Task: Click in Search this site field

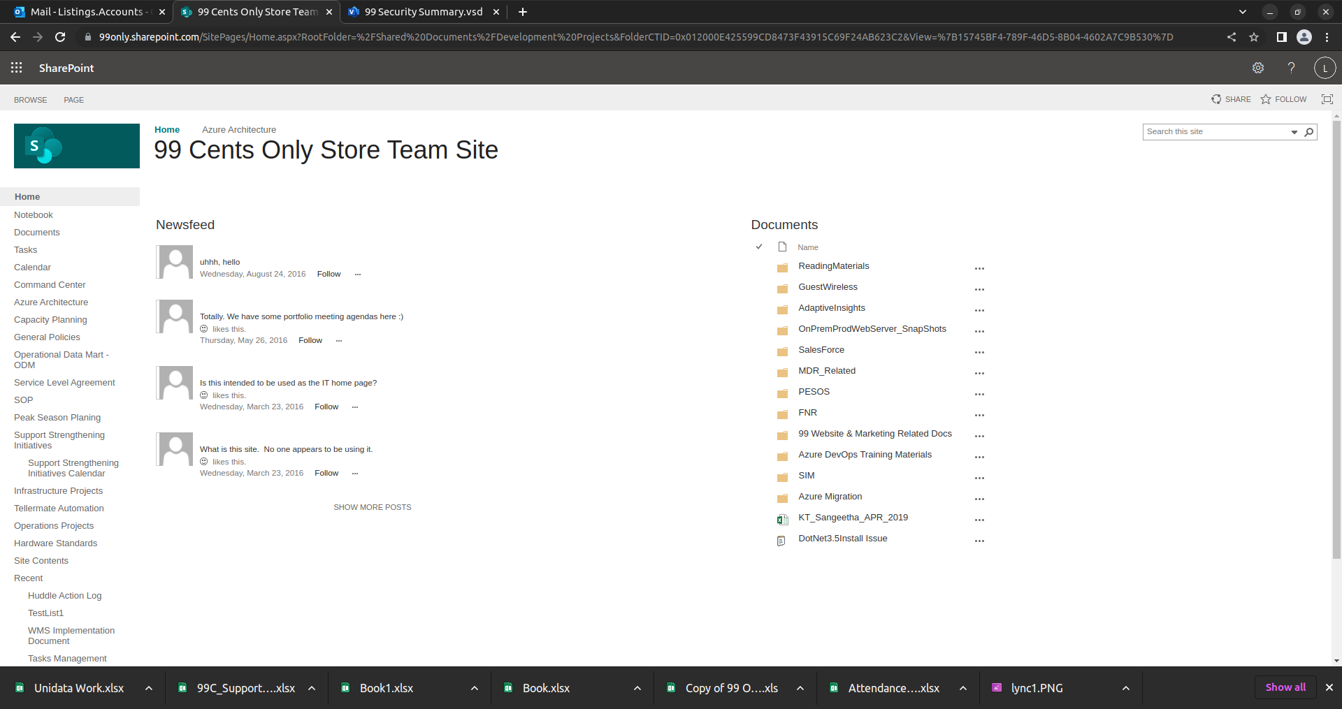Action: point(1217,131)
